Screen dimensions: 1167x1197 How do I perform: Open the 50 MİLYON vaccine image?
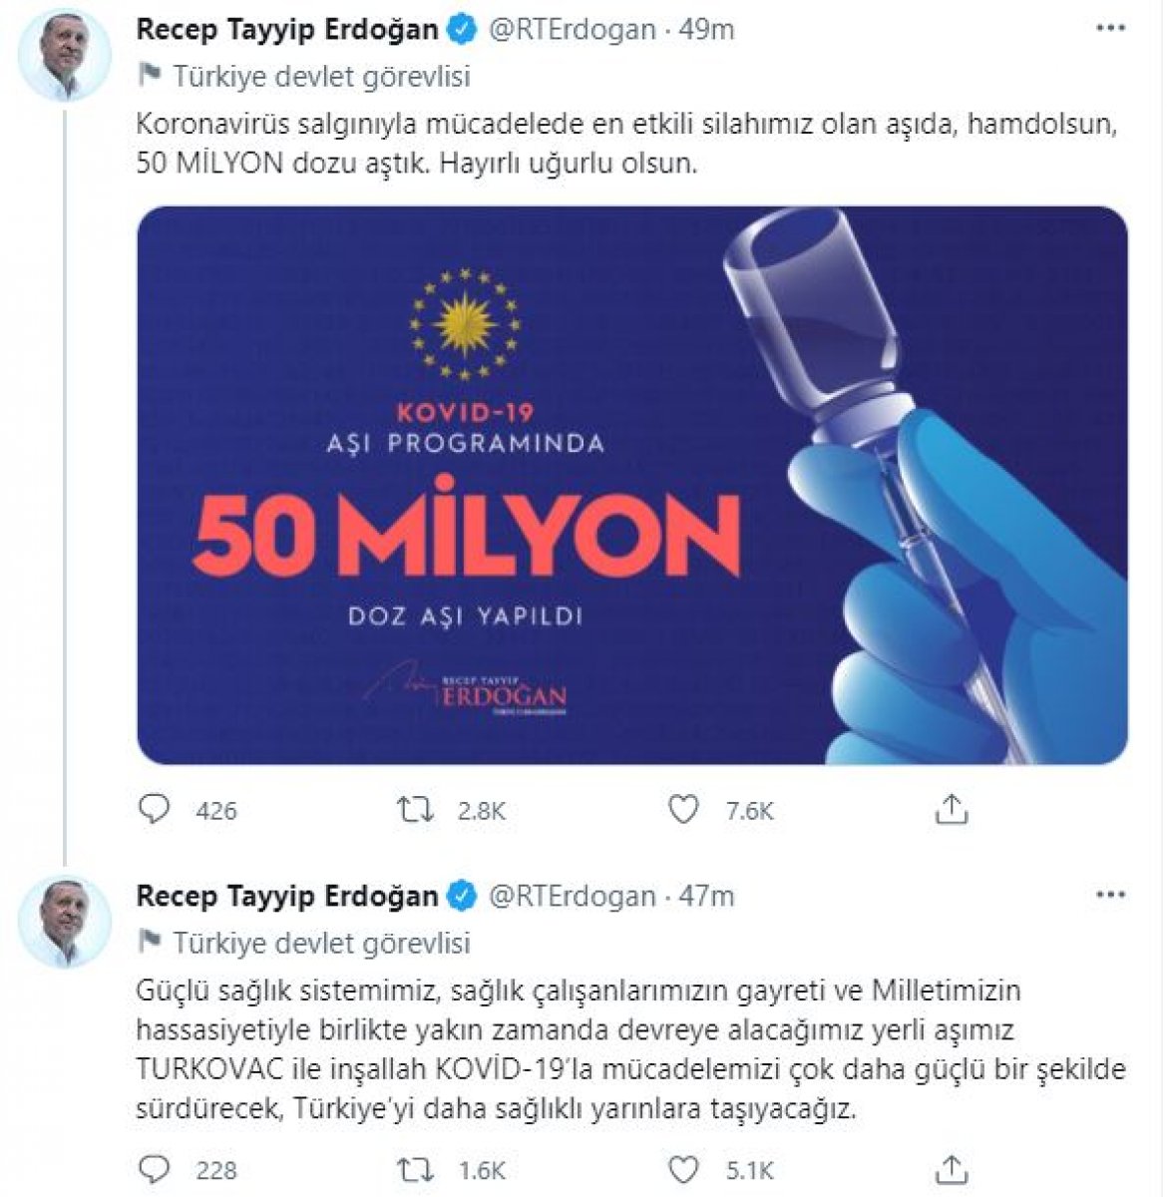pyautogui.click(x=632, y=485)
